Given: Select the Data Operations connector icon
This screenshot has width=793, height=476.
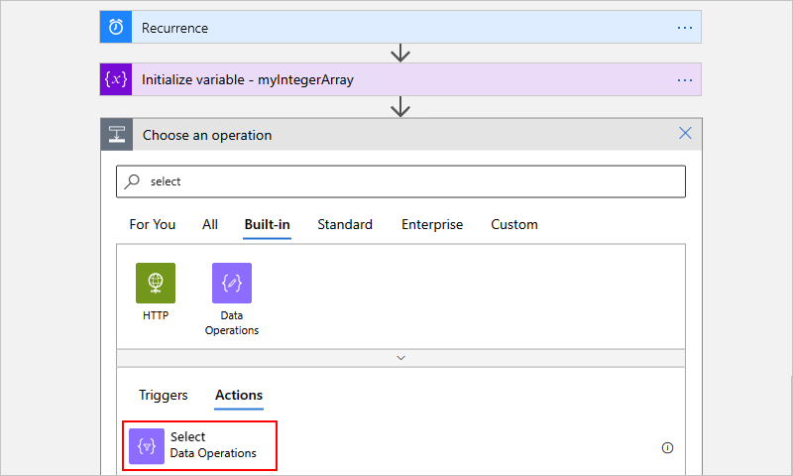Looking at the screenshot, I should coord(231,283).
